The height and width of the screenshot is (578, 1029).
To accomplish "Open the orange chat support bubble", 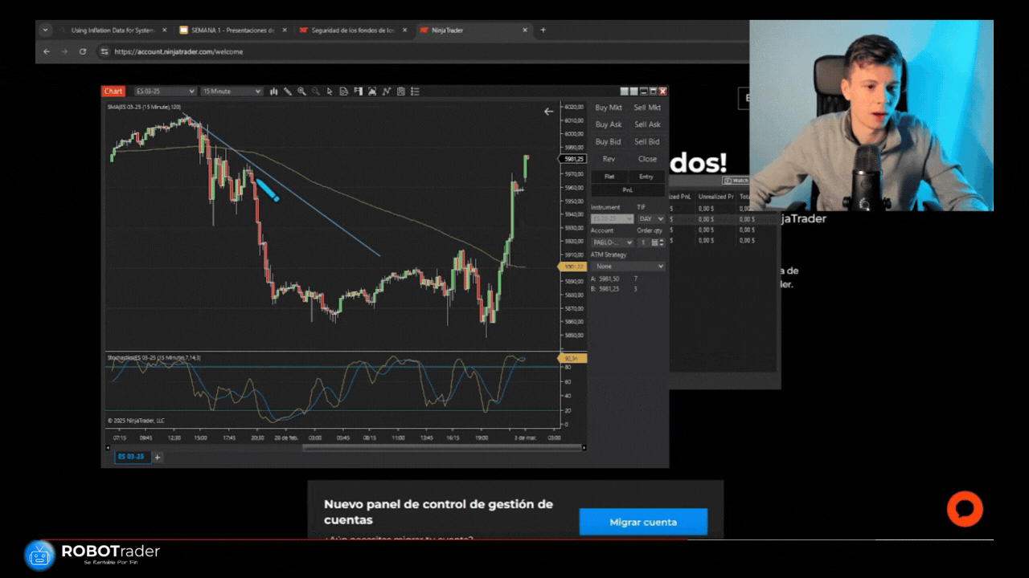I will (965, 509).
